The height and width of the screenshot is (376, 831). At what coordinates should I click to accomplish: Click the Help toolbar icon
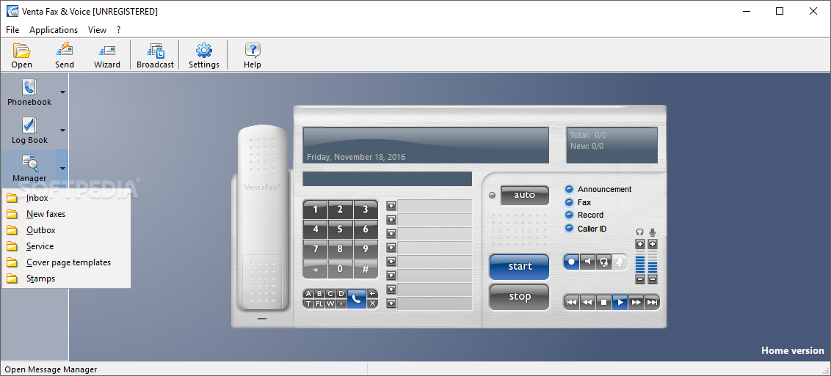[x=253, y=55]
